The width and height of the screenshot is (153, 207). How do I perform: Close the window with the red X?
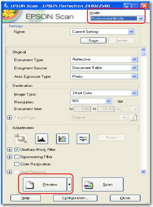[x=145, y=6]
